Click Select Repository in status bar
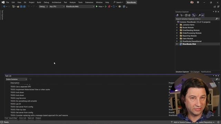The width and height of the screenshot is (221, 124). point(205,122)
